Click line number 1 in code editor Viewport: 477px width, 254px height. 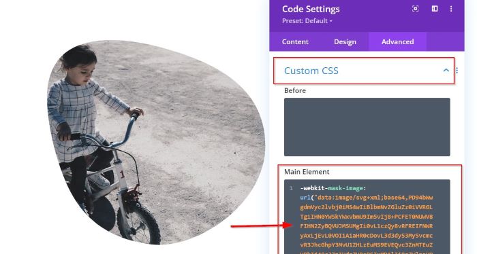tap(291, 188)
